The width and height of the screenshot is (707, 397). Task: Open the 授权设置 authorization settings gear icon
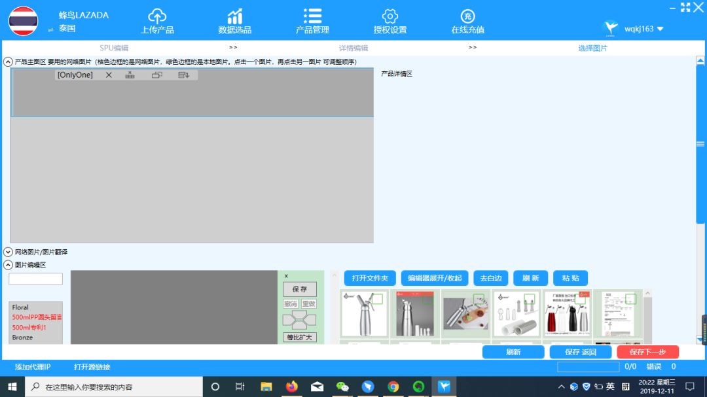pyautogui.click(x=390, y=18)
